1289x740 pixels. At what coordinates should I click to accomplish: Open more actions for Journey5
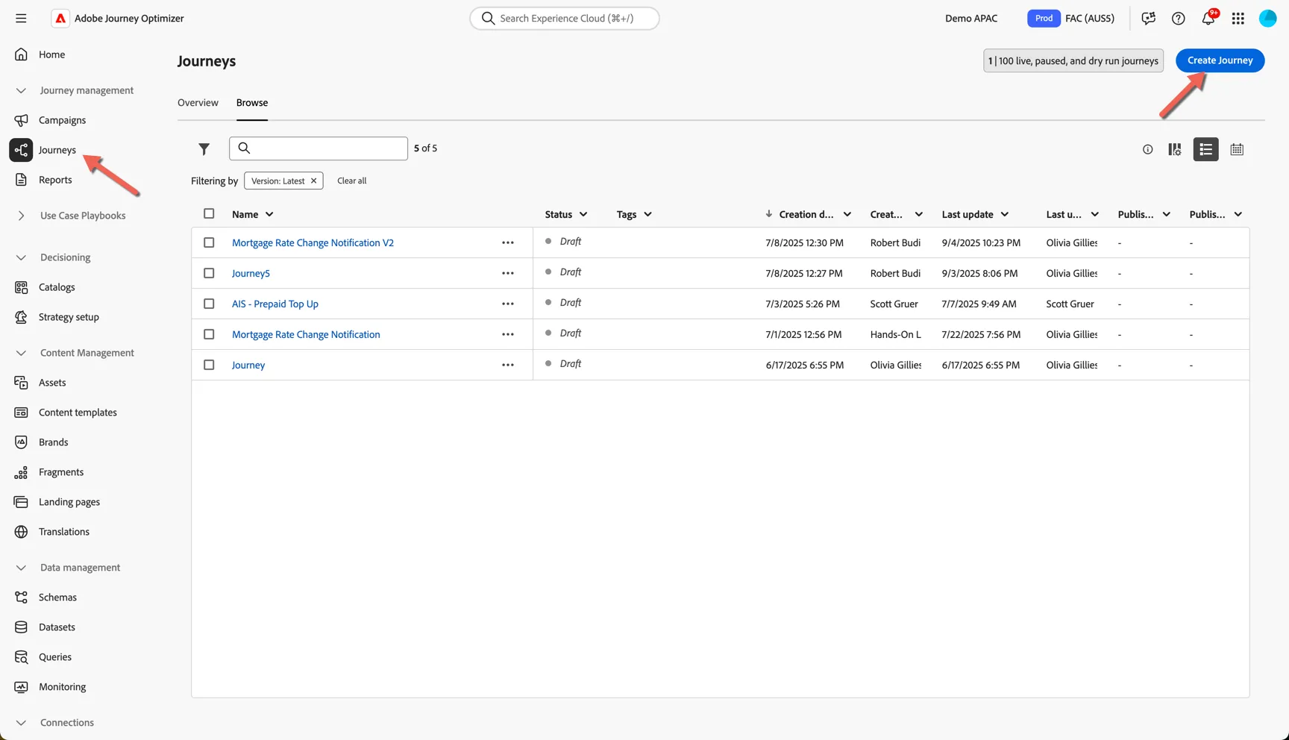click(x=508, y=274)
